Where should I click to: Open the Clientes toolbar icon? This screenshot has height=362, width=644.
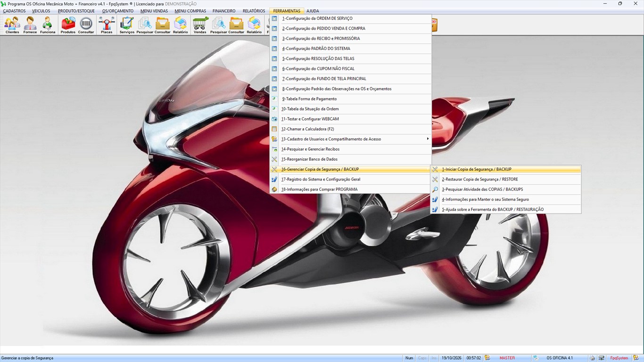(x=12, y=25)
